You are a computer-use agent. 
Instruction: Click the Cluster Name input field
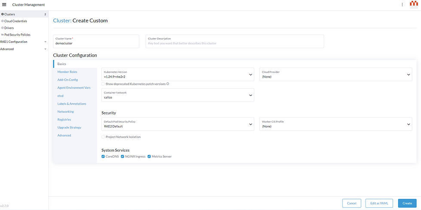(96, 42)
